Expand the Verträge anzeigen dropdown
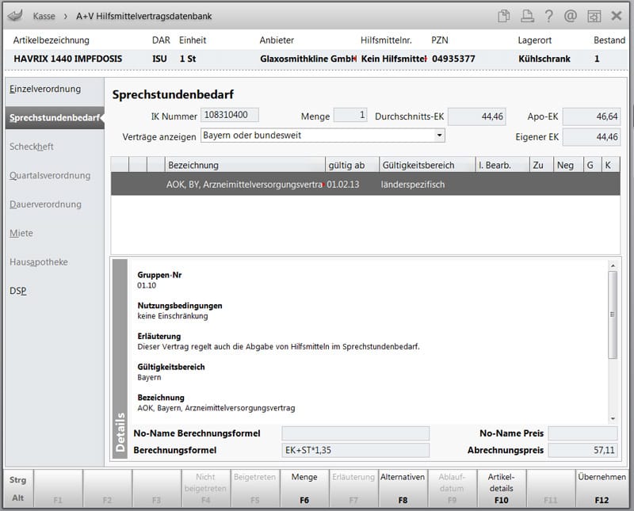 pyautogui.click(x=440, y=135)
